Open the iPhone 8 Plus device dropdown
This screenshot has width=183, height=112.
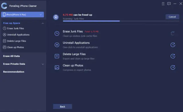pos(23,14)
